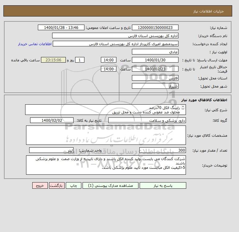This screenshot has width=239, height=232.
Task: Click the delivery city field شیراز
Action: pos(155,86)
